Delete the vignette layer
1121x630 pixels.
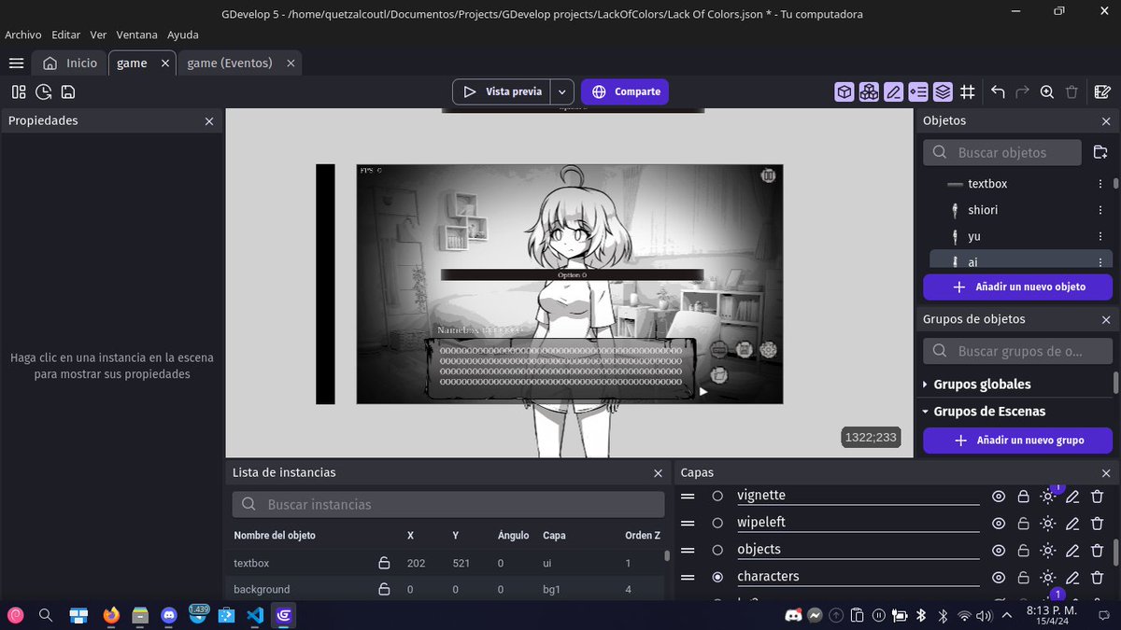click(1098, 497)
